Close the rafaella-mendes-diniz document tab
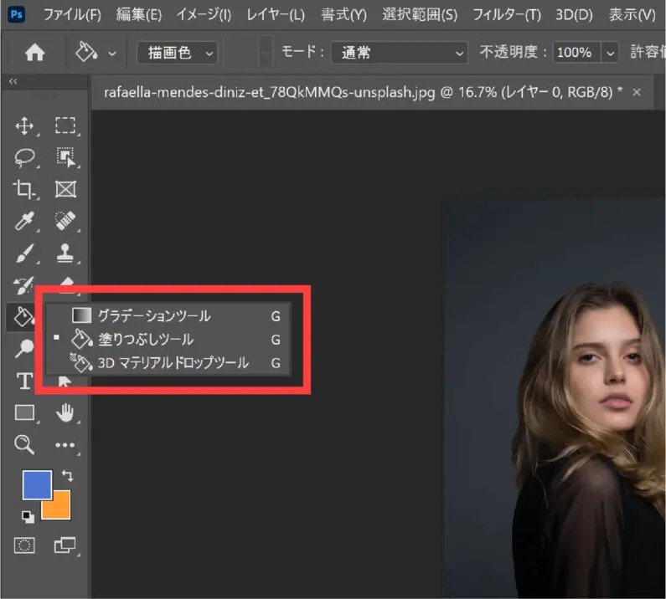Viewport: 666px width, 599px height. point(637,92)
